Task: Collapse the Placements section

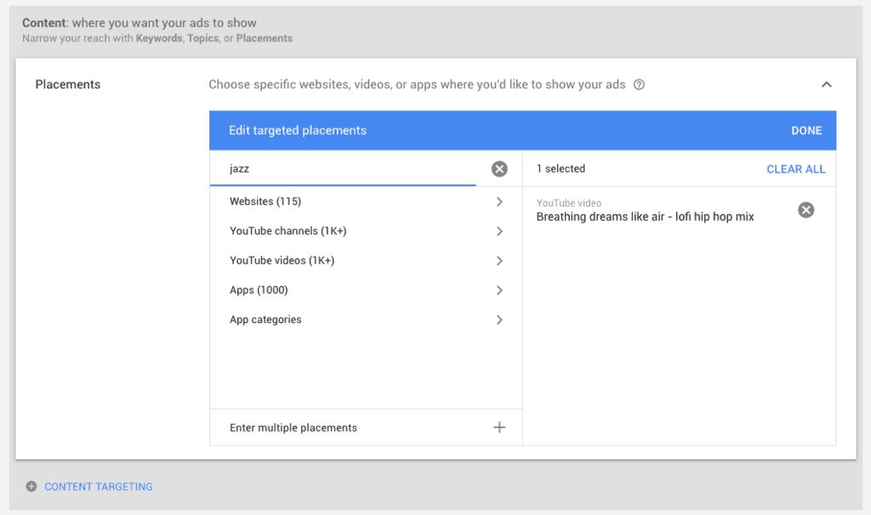Action: pos(827,84)
